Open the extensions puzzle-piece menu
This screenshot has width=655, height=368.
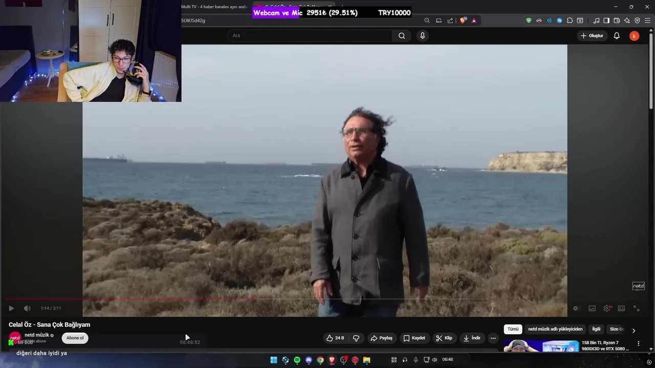(570, 20)
